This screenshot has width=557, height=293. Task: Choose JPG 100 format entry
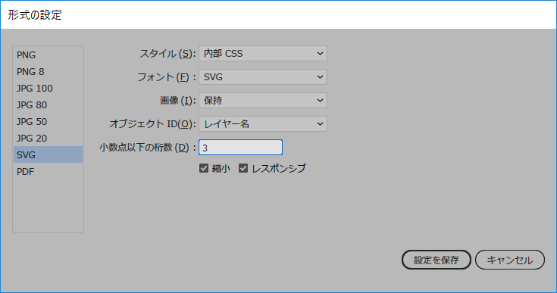coord(48,89)
